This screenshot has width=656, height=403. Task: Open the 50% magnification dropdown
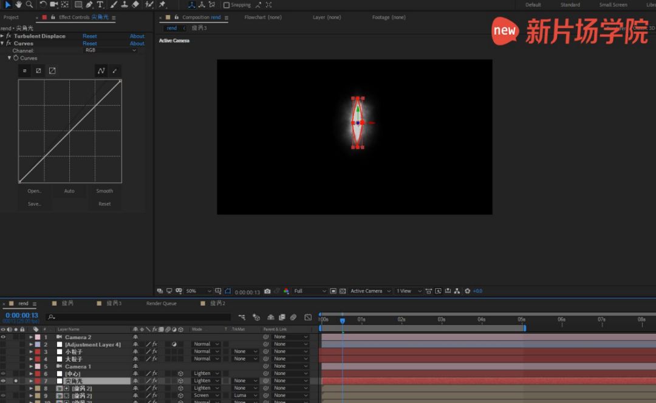pyautogui.click(x=199, y=291)
